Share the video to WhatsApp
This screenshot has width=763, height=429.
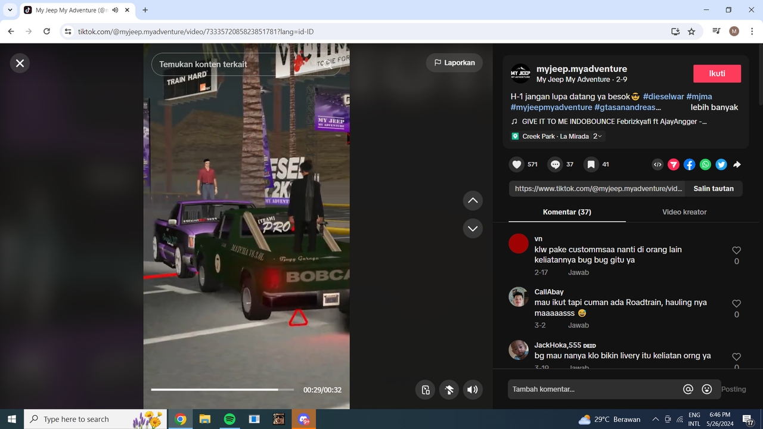click(x=705, y=164)
